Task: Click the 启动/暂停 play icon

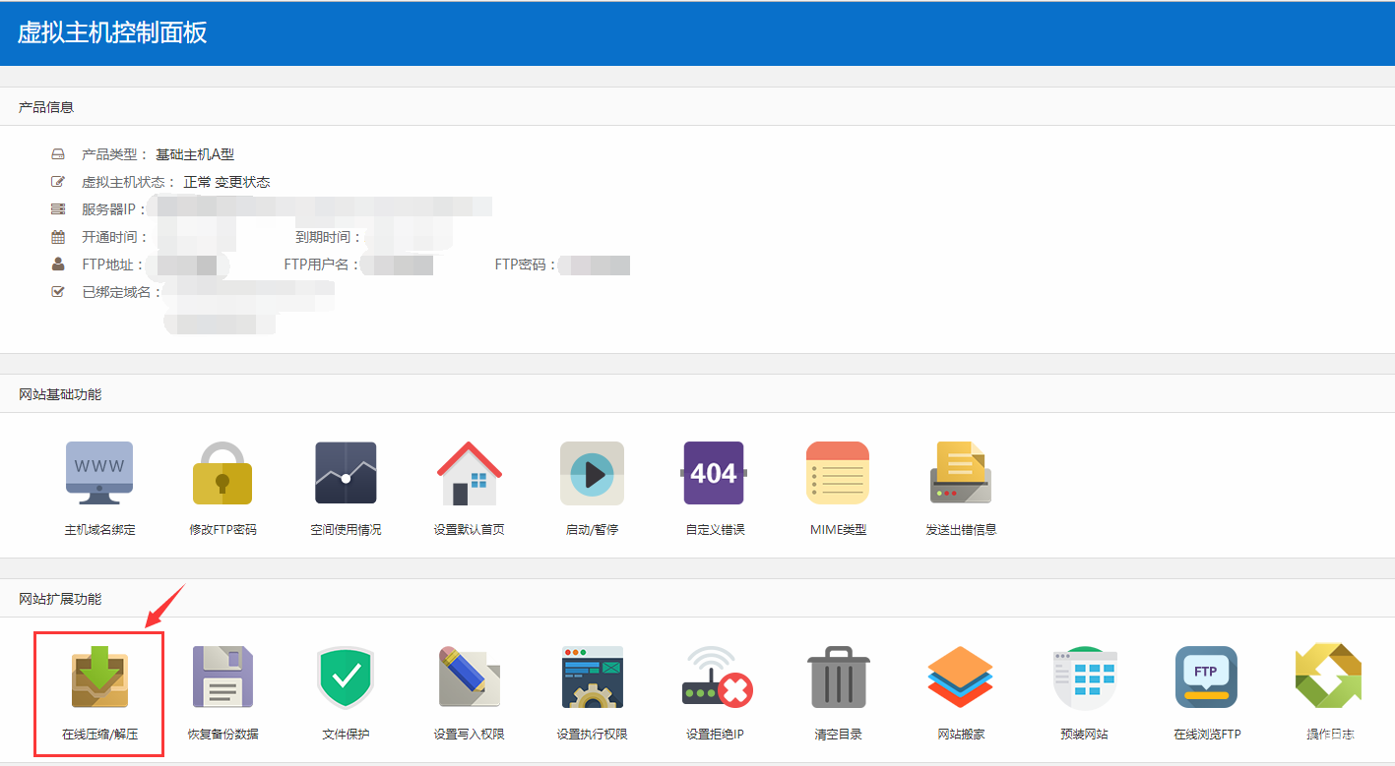Action: (x=592, y=474)
